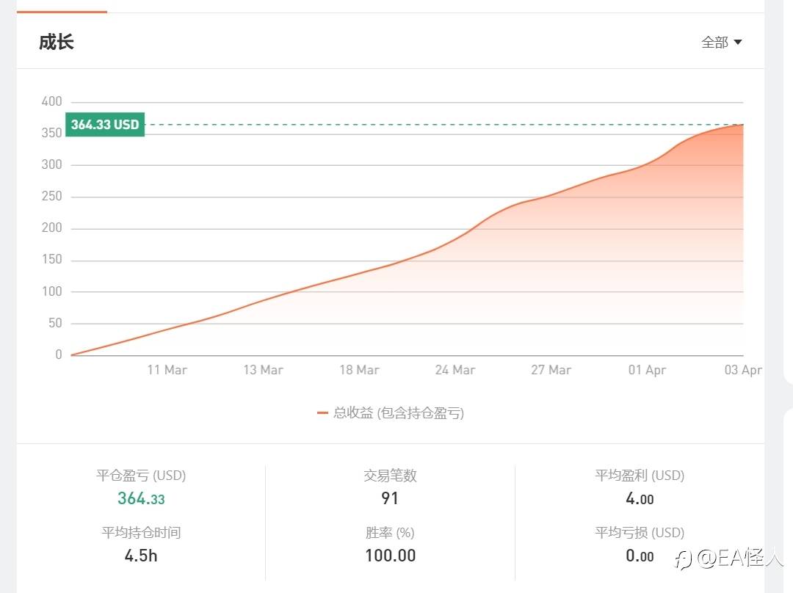Select the 18 Mar axis date
Viewport: 793px width, 593px height.
point(359,370)
